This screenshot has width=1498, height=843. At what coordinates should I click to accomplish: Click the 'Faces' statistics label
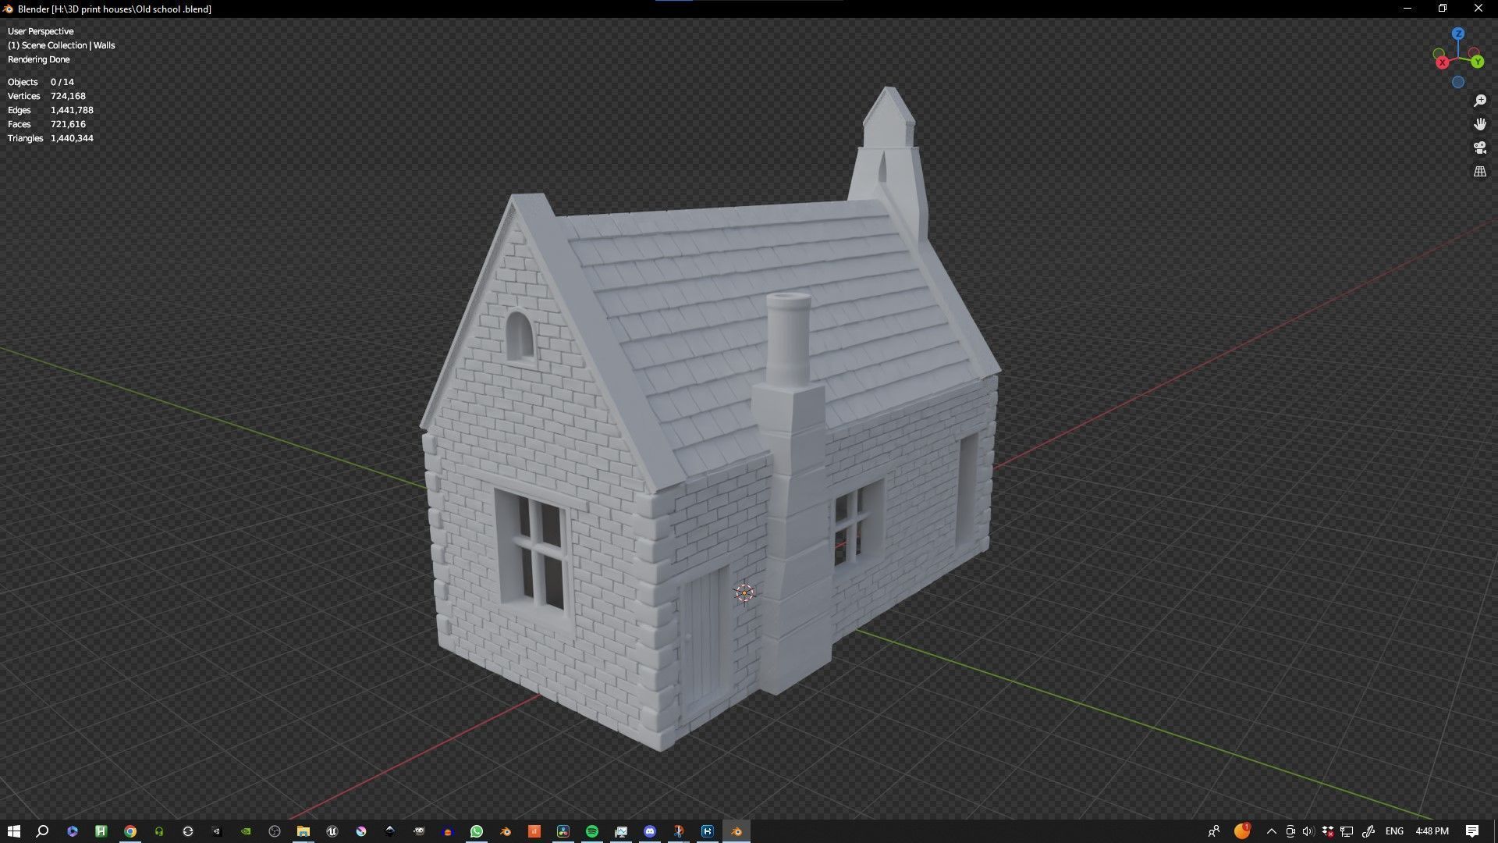(20, 124)
